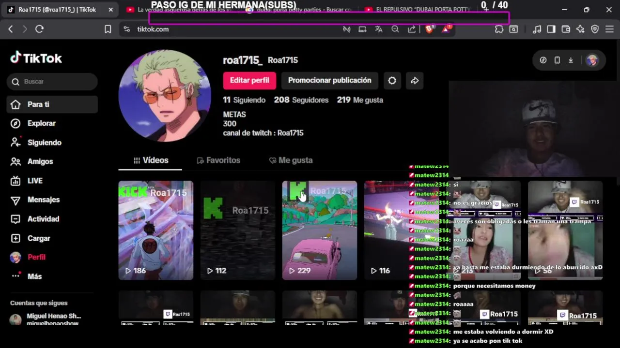This screenshot has width=620, height=348.
Task: Click the 219 Me gusta count
Action: click(360, 100)
